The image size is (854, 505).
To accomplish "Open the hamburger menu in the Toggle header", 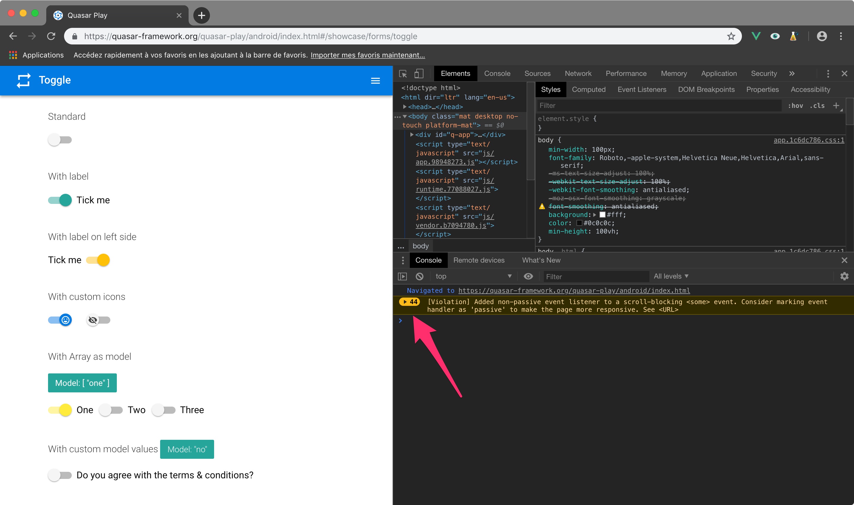I will coord(375,80).
